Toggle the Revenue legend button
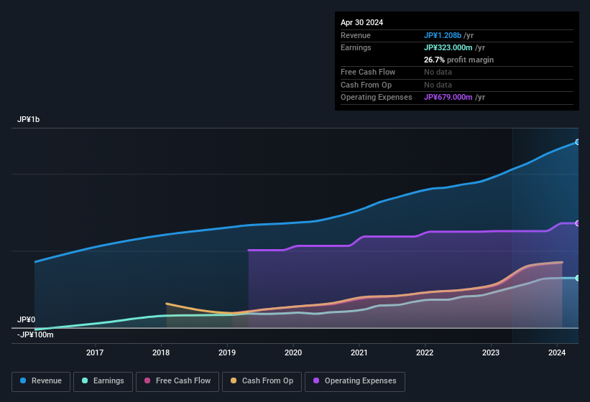Image resolution: width=590 pixels, height=402 pixels. pos(41,381)
